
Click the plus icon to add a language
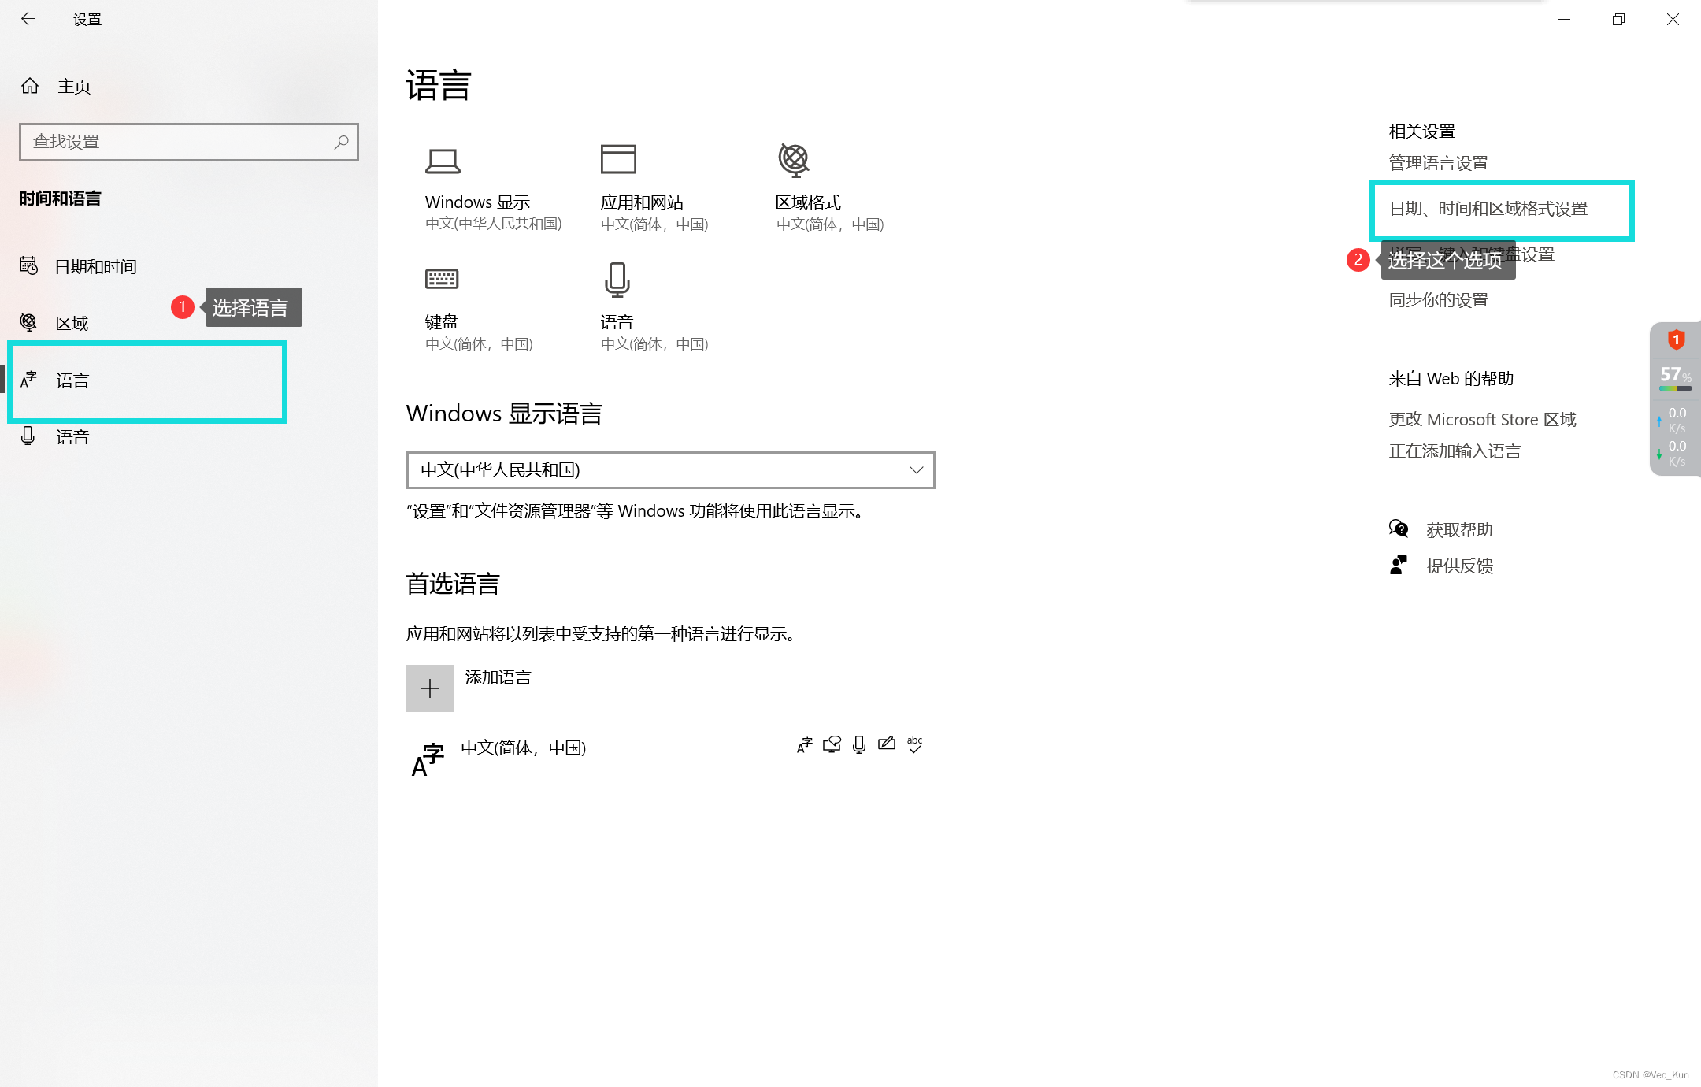(x=430, y=688)
